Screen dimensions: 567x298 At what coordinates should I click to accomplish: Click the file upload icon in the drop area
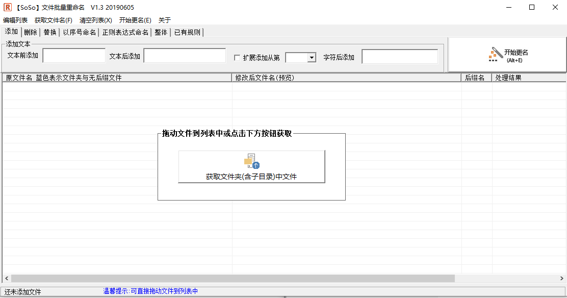251,160
